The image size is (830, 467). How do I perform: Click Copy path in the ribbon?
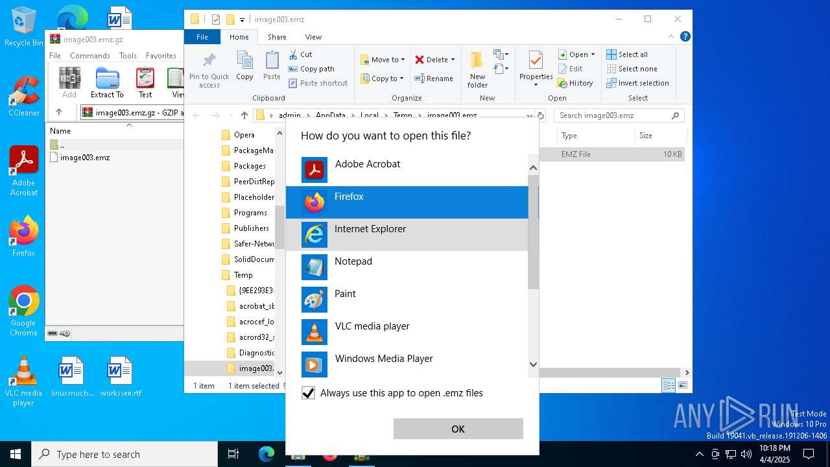point(311,69)
